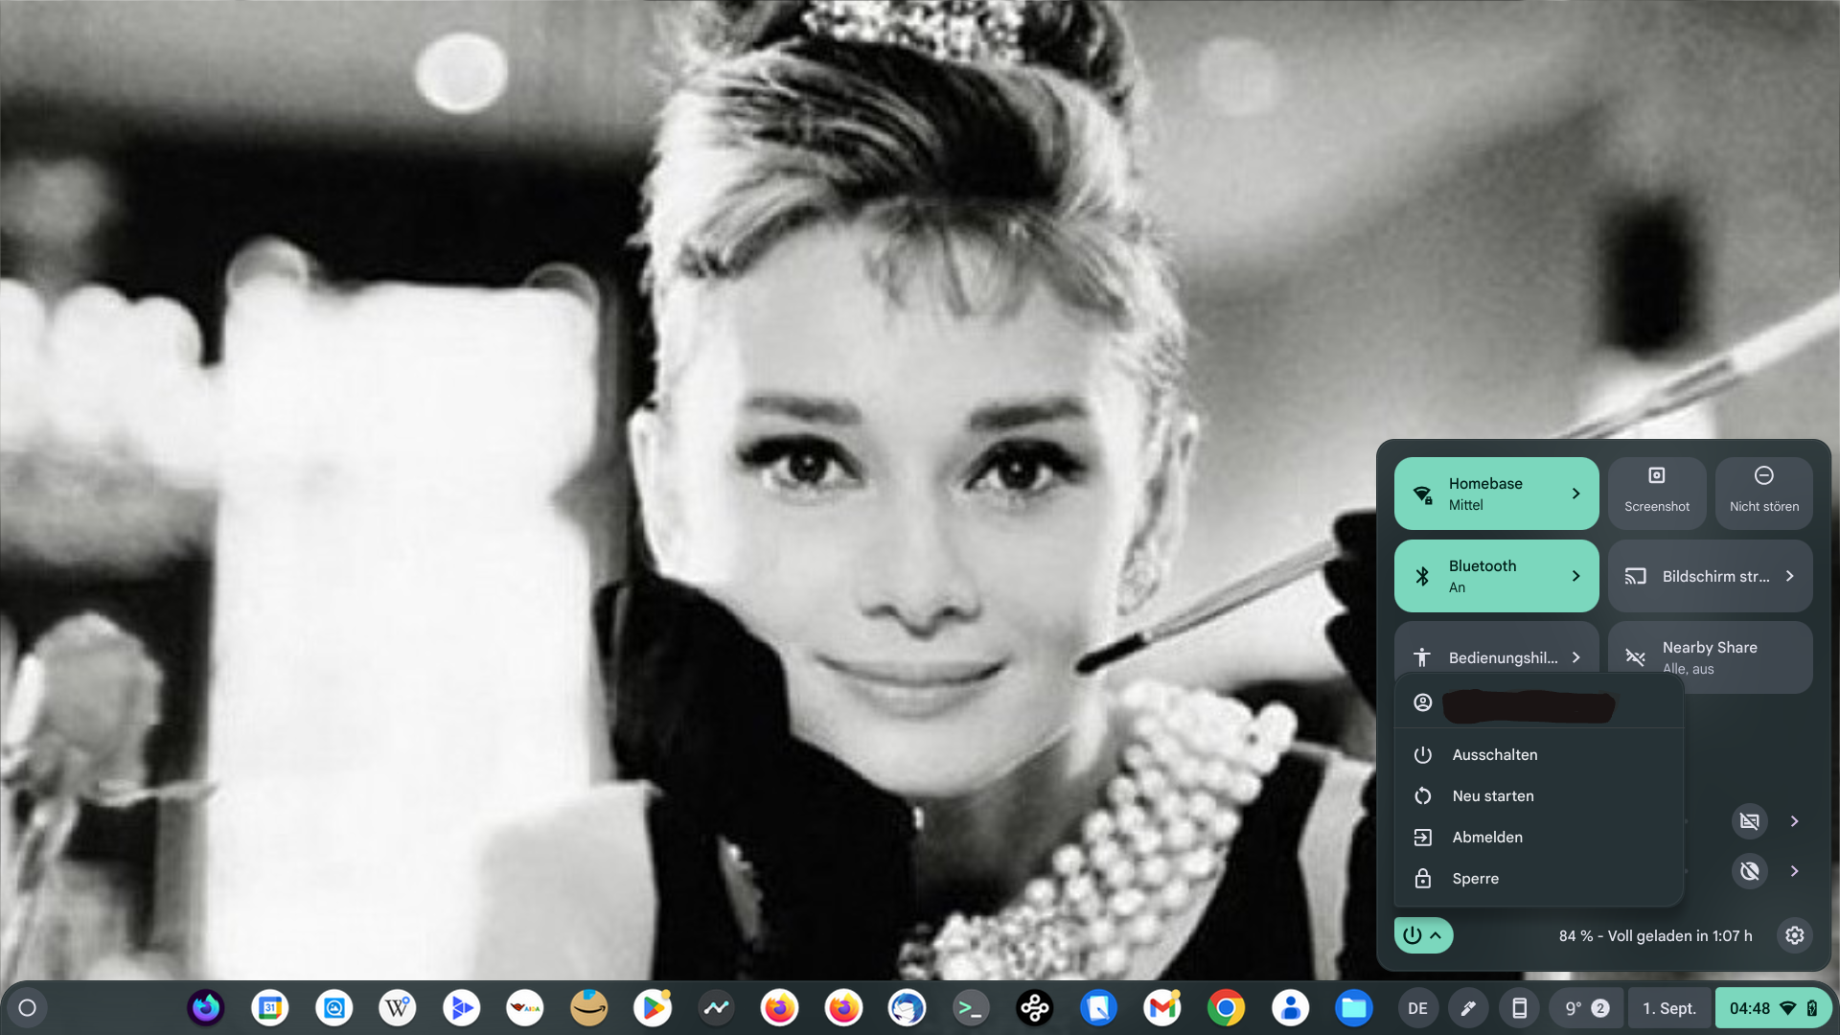Expand Homebase Wi-Fi network details
This screenshot has width=1840, height=1035.
(1575, 494)
